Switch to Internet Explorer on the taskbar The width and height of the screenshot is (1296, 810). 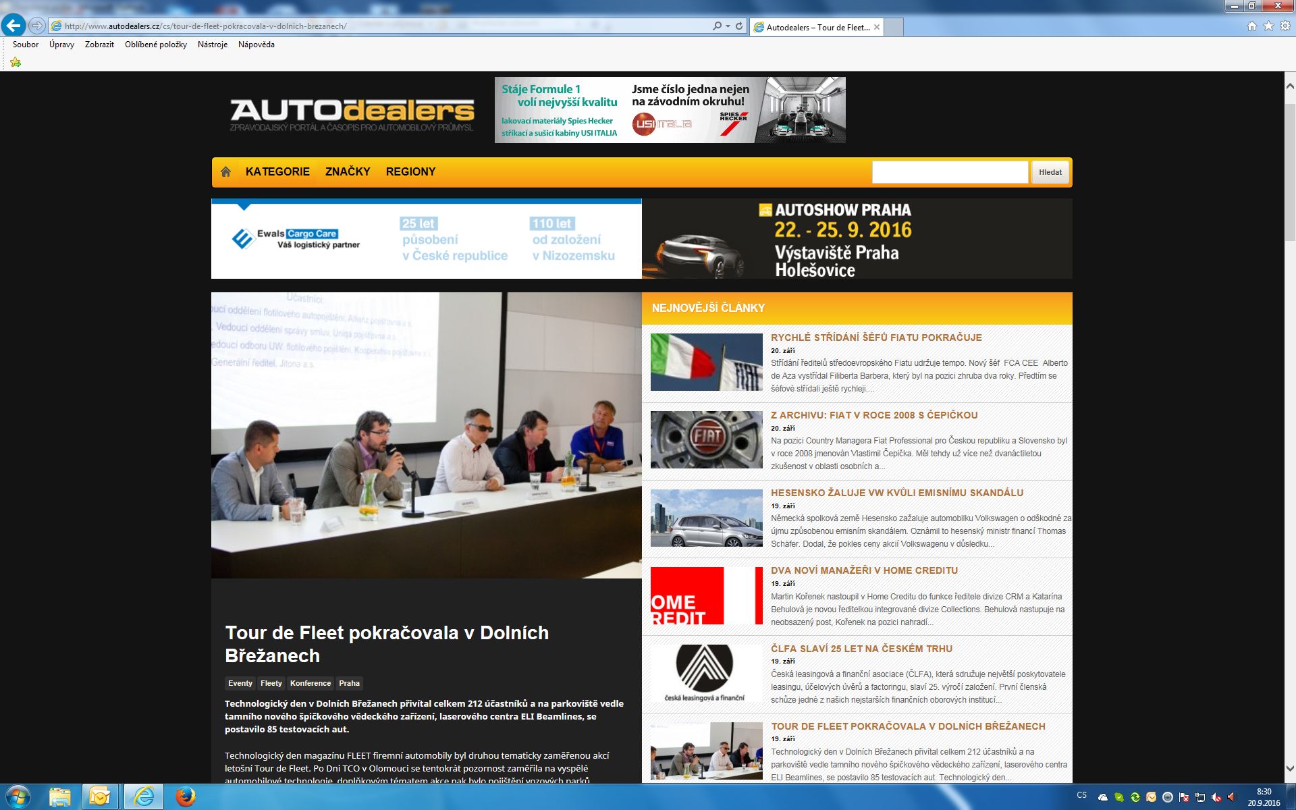click(x=143, y=797)
